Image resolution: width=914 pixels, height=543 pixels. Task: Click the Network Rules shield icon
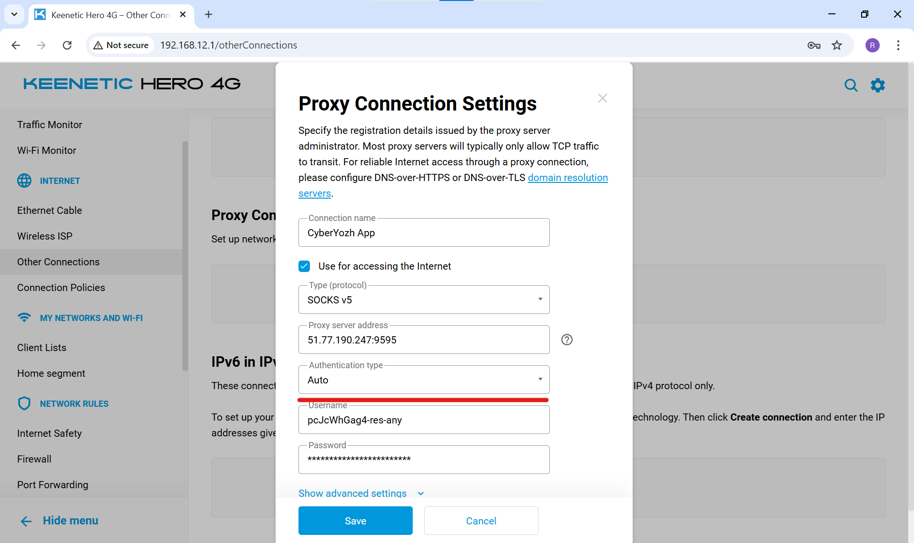pyautogui.click(x=24, y=403)
